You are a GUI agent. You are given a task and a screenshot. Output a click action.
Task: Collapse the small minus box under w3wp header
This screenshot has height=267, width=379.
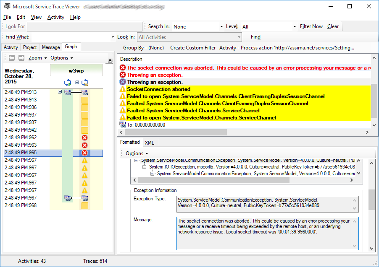[x=77, y=83]
